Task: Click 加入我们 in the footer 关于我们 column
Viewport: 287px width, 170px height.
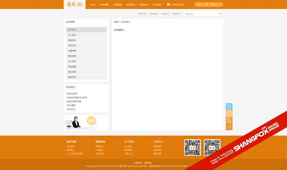Action: (128, 147)
